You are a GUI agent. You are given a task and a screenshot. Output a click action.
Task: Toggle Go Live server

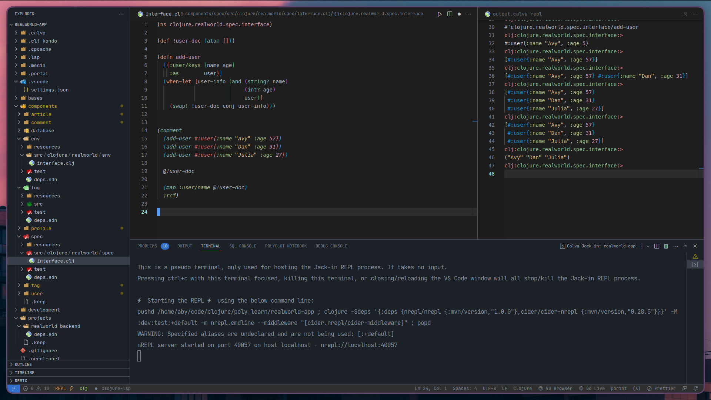[592, 389]
